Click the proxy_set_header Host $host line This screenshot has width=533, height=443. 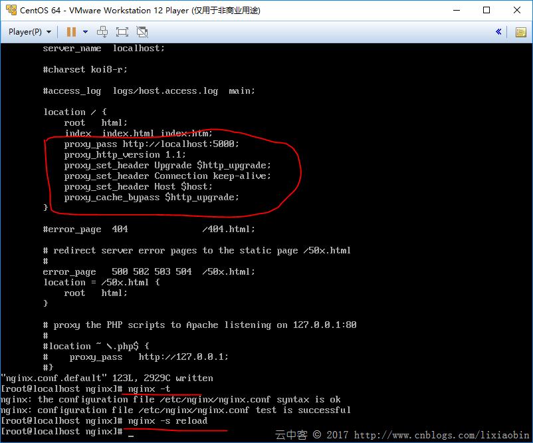(138, 186)
